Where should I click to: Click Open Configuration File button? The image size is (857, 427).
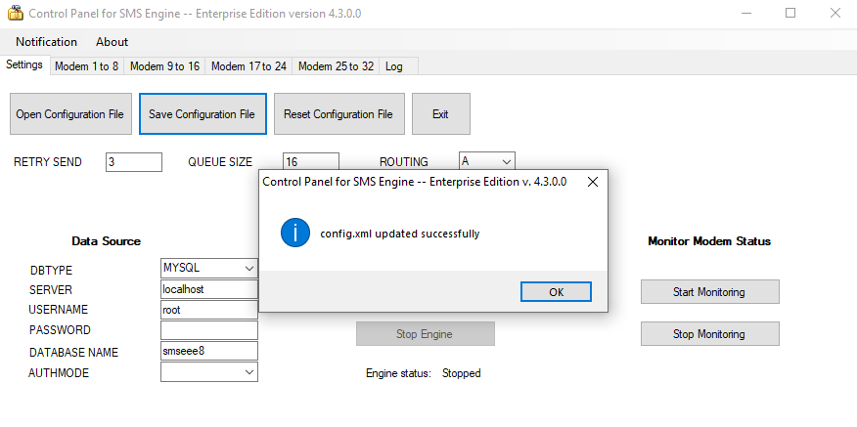[69, 114]
